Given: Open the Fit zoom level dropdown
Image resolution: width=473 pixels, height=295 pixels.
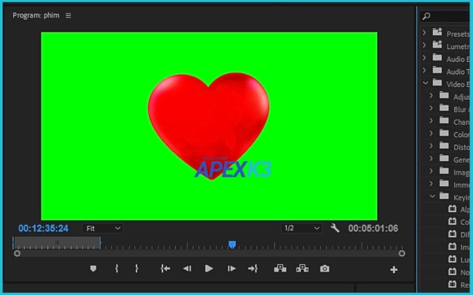Looking at the screenshot, I should (102, 228).
